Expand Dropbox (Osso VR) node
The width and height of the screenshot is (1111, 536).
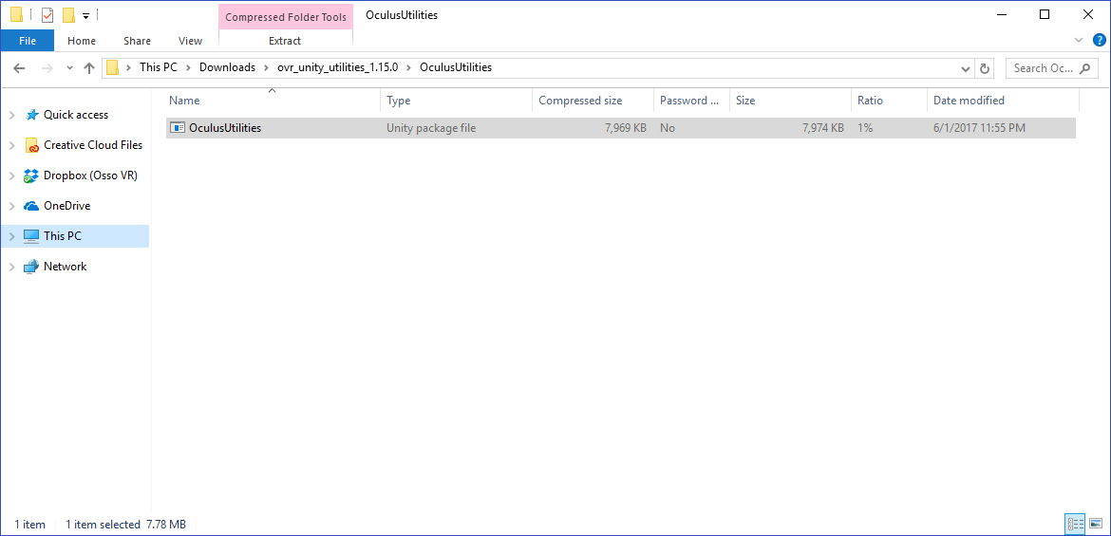click(12, 176)
